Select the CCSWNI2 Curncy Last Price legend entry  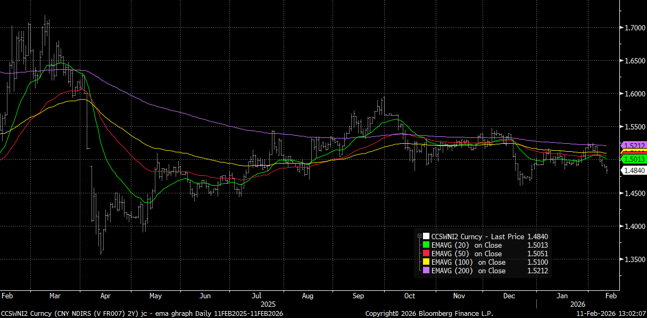click(477, 237)
